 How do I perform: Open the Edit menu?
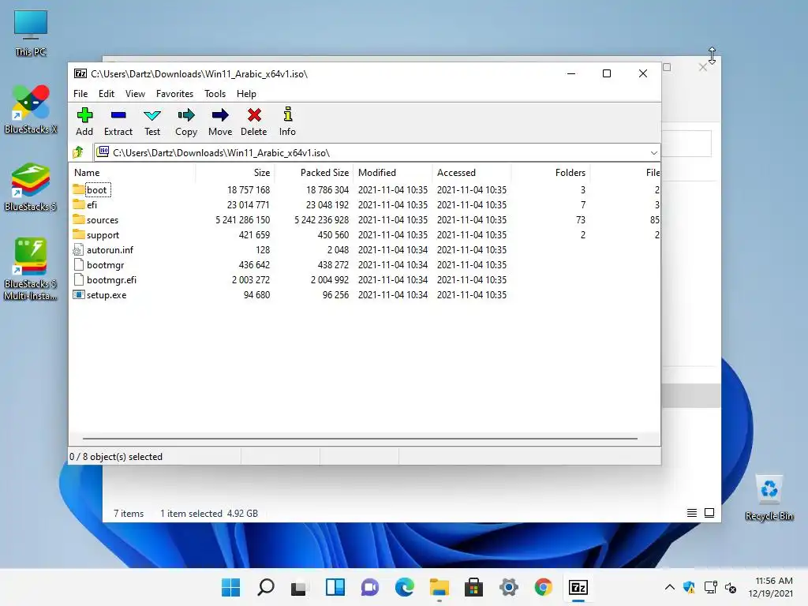pyautogui.click(x=107, y=94)
